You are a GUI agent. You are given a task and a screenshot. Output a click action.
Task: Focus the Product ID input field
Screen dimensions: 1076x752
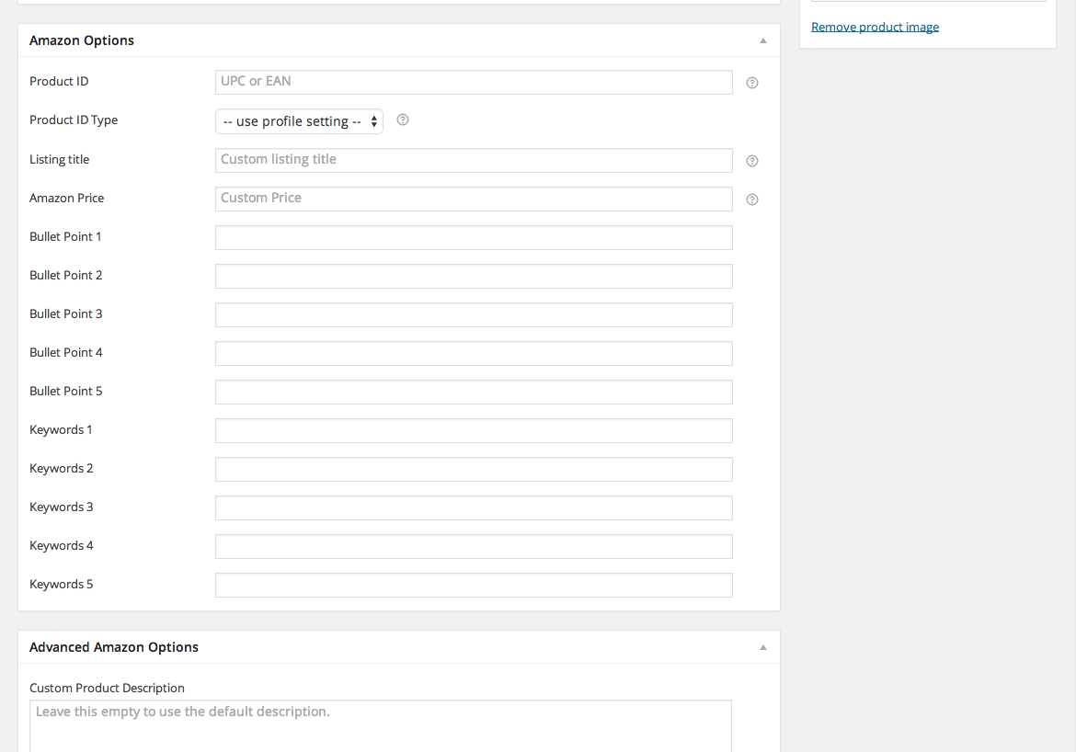click(474, 83)
